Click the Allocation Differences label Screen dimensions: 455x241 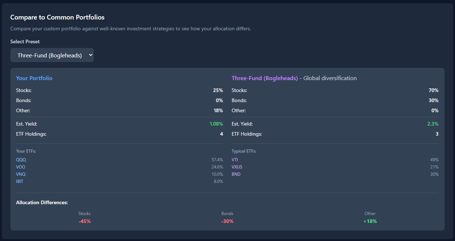click(x=42, y=202)
